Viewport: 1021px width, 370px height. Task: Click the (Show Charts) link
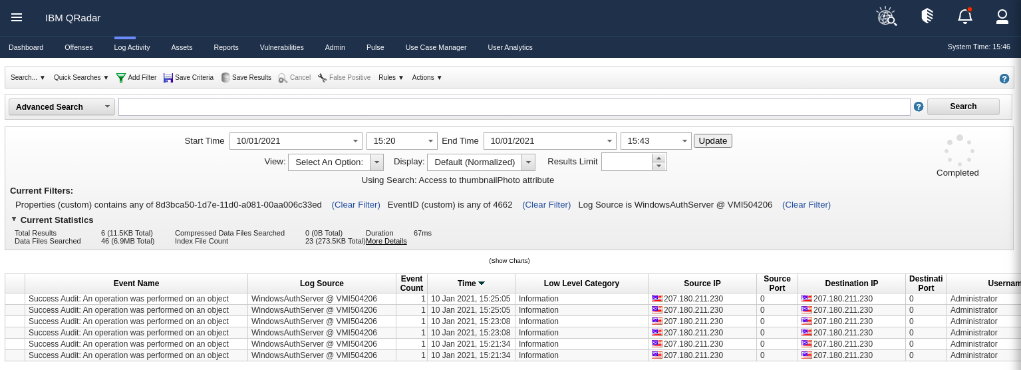point(510,261)
